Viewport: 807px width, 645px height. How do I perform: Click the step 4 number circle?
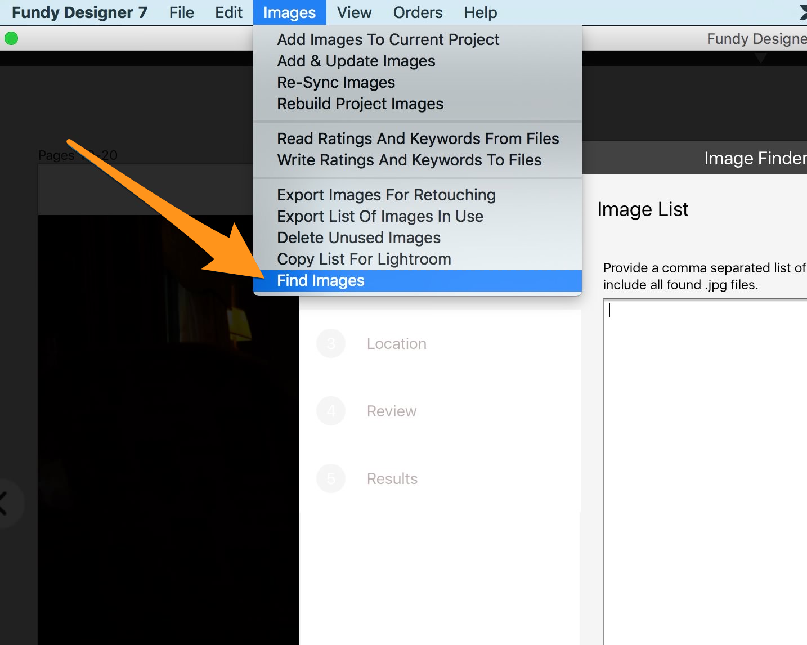pos(331,411)
